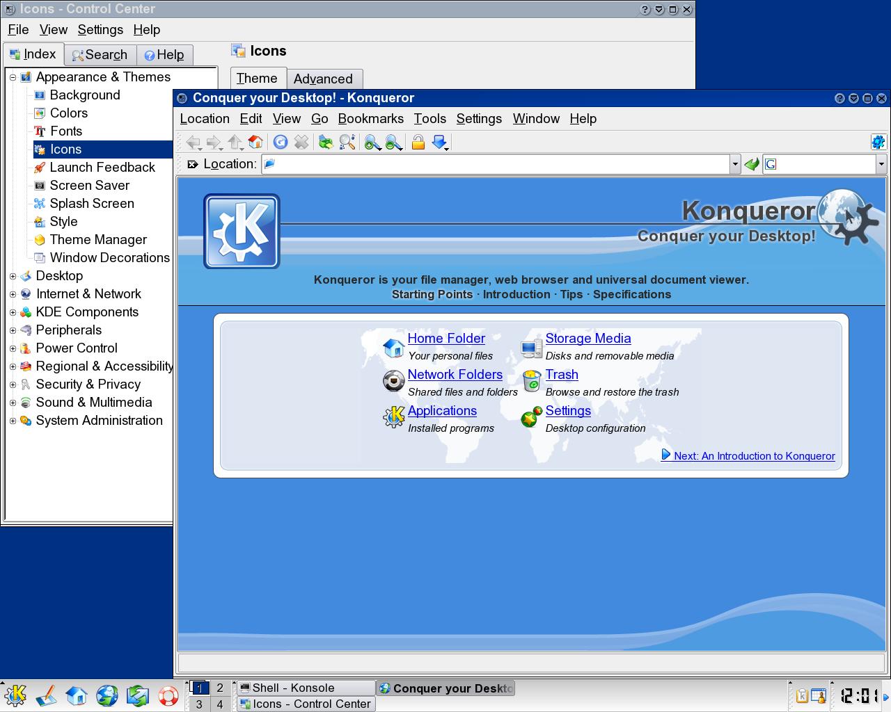This screenshot has width=891, height=712.
Task: Click the Show Desktop panel icon
Action: [46, 695]
